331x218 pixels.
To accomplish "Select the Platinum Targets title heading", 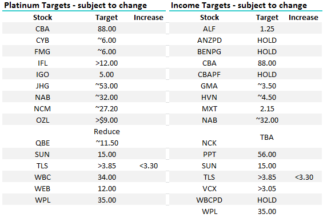I will [x=75, y=5].
